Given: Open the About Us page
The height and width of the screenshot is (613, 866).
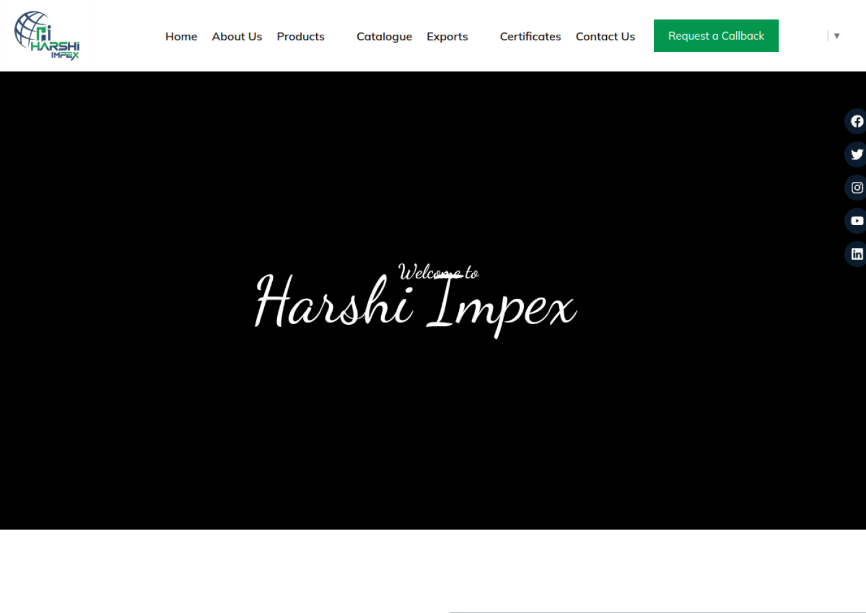Looking at the screenshot, I should pyautogui.click(x=237, y=36).
